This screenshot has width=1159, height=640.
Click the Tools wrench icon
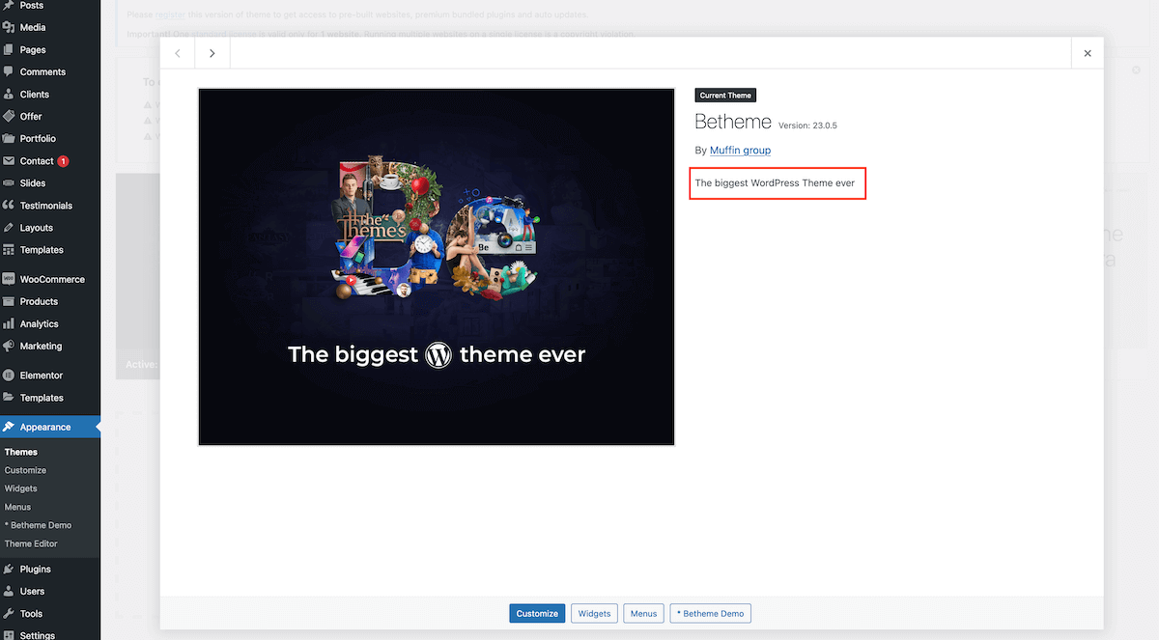9,614
